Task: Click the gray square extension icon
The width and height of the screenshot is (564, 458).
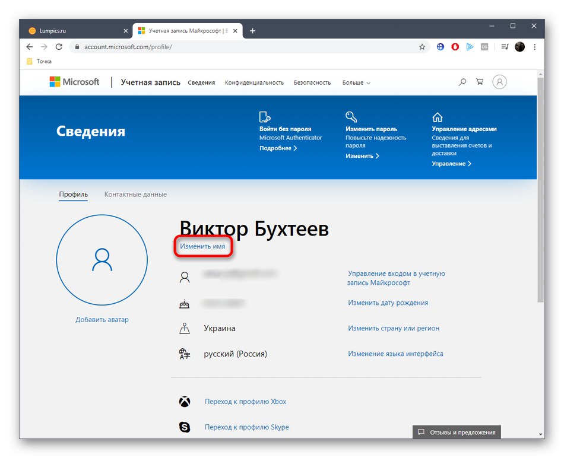Action: click(484, 47)
